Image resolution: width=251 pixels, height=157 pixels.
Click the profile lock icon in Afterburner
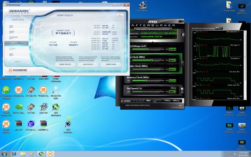[x=122, y=101]
